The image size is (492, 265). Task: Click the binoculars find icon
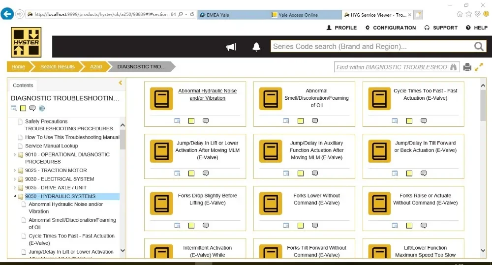tap(454, 67)
